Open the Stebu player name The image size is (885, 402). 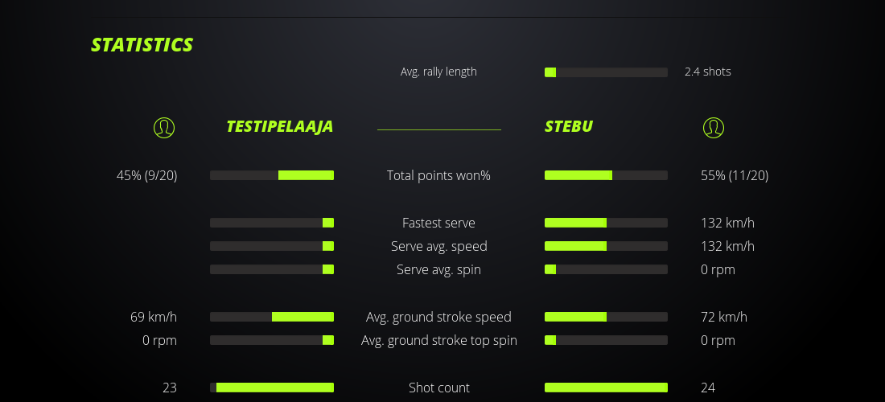coord(569,126)
